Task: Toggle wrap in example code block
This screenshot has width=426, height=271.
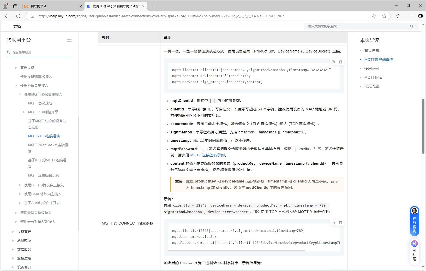Action: coord(333,223)
